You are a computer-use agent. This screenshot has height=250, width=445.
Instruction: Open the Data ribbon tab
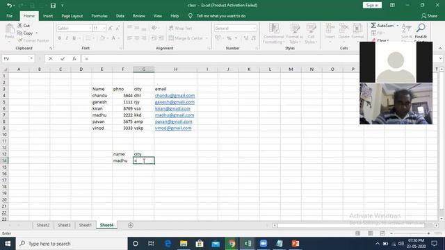(x=120, y=16)
